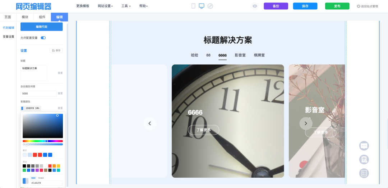Pick the black preset color swatch
388x188 pixels.
click(24, 166)
